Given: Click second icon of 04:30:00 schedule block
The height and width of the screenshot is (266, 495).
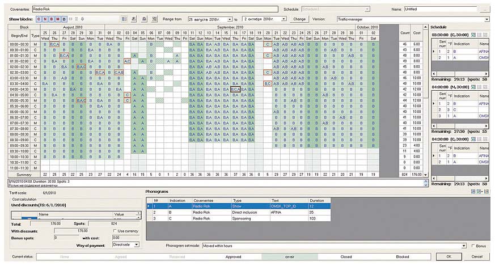Looking at the screenshot, I should [479, 139].
